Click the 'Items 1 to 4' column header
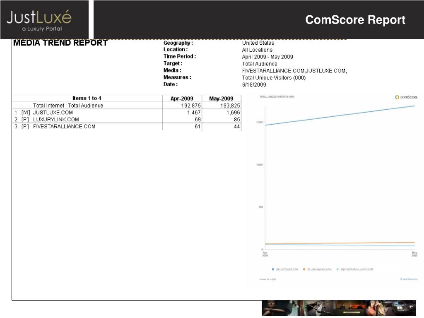The height and width of the screenshot is (318, 424). click(x=87, y=99)
